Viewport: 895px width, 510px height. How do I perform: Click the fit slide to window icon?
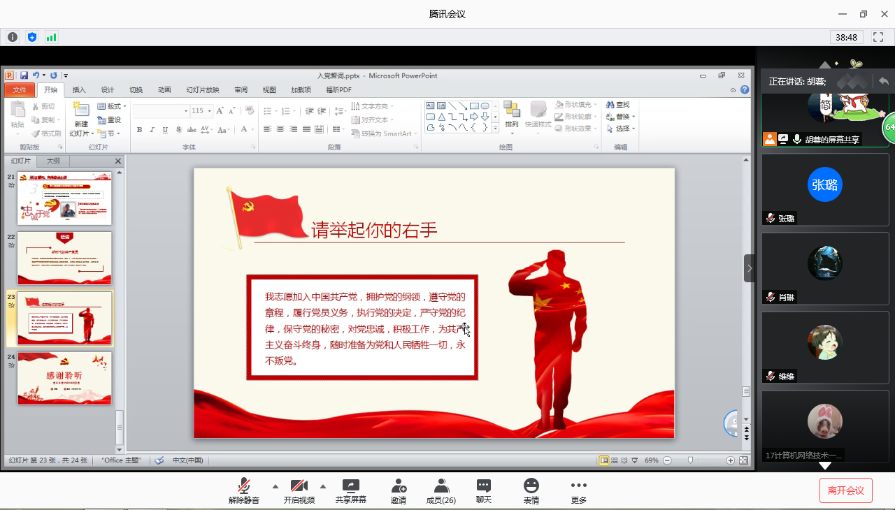pyautogui.click(x=744, y=460)
